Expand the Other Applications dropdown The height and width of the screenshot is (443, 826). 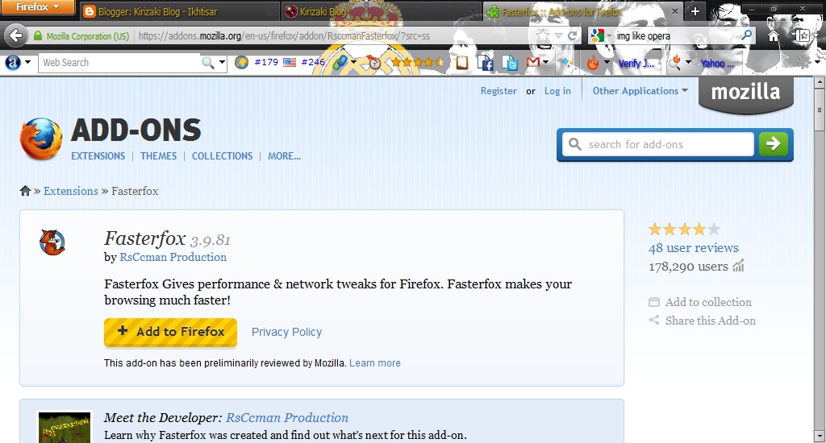[640, 90]
